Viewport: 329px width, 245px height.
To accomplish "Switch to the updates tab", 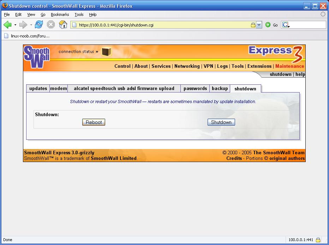I will click(x=38, y=89).
